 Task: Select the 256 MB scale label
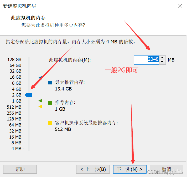(14, 113)
